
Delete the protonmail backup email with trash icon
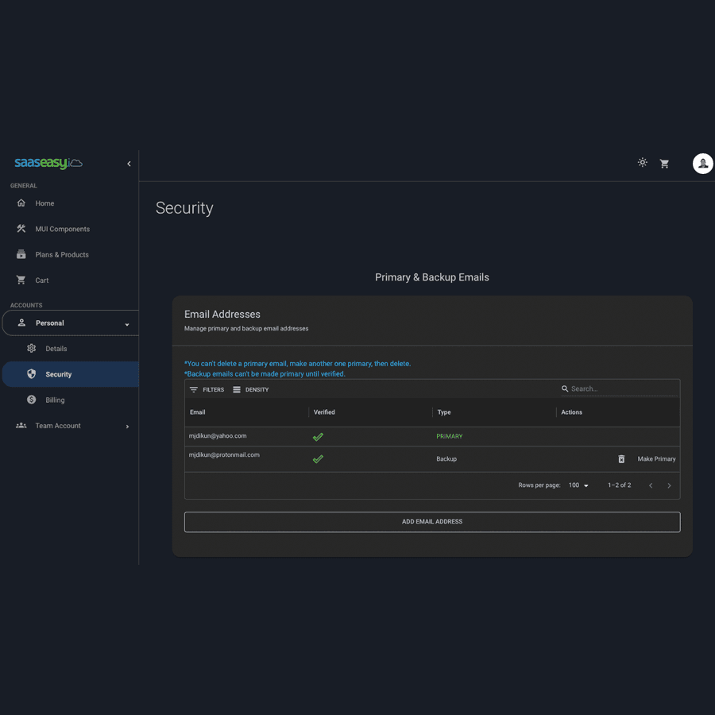pos(621,459)
